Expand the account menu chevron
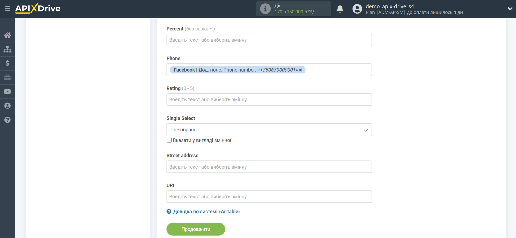The height and width of the screenshot is (238, 516). 510,9
